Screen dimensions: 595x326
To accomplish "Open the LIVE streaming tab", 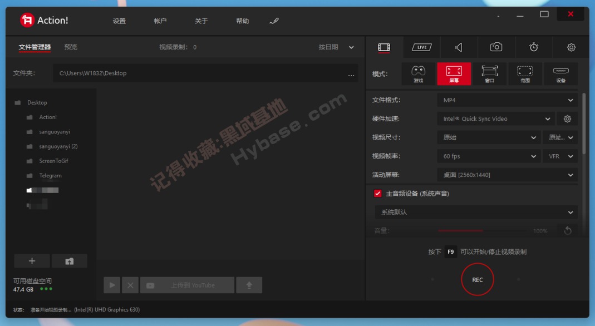I will pos(421,47).
